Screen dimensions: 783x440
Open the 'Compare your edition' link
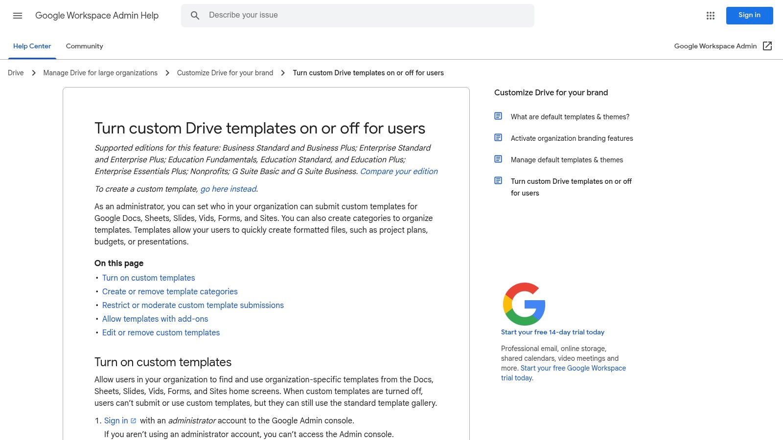click(399, 171)
